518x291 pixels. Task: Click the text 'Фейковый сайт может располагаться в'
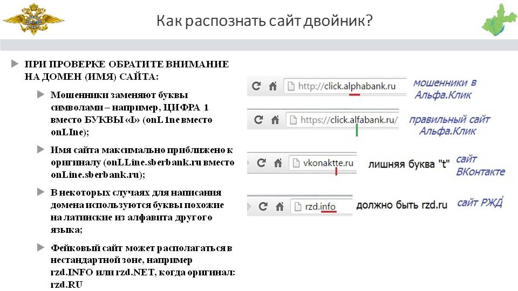point(141,248)
